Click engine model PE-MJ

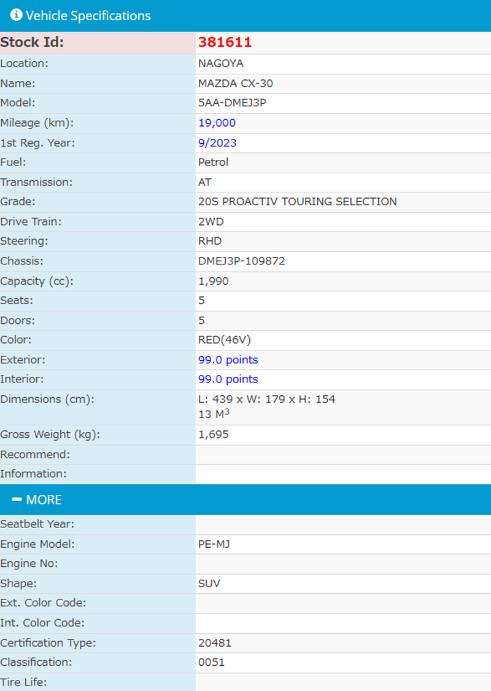coord(214,544)
